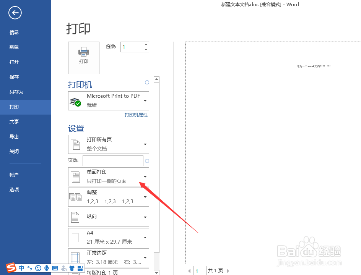Go to next preview page arrow

pyautogui.click(x=228, y=271)
